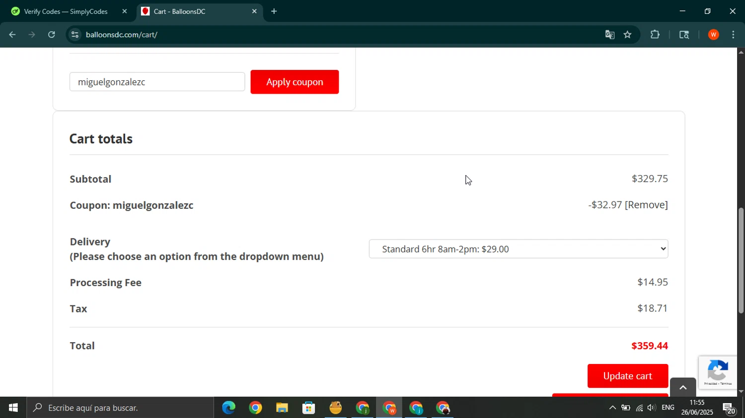
Task: Open Microsoft Store from the taskbar
Action: pos(309,408)
